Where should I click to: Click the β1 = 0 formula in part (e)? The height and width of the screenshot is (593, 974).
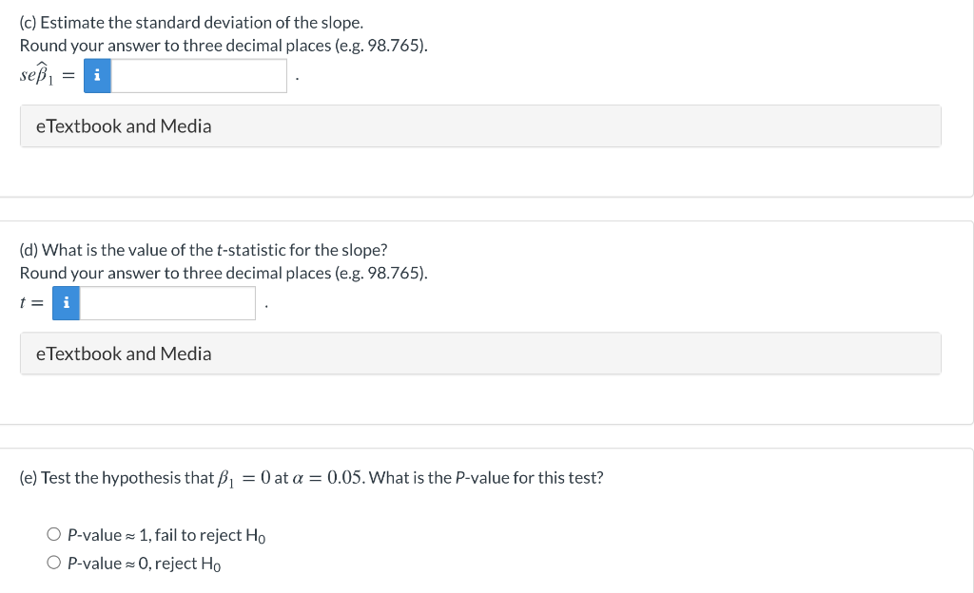[x=244, y=478]
